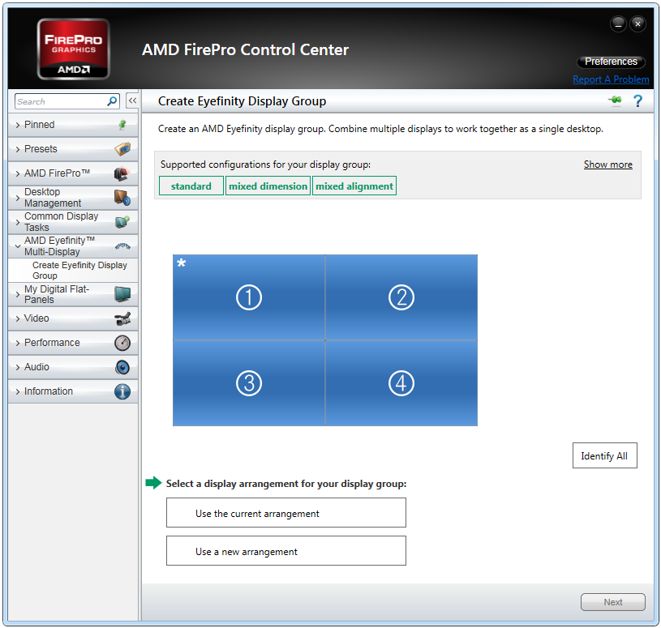Open the Preferences menu
The height and width of the screenshot is (628, 661).
tap(611, 62)
